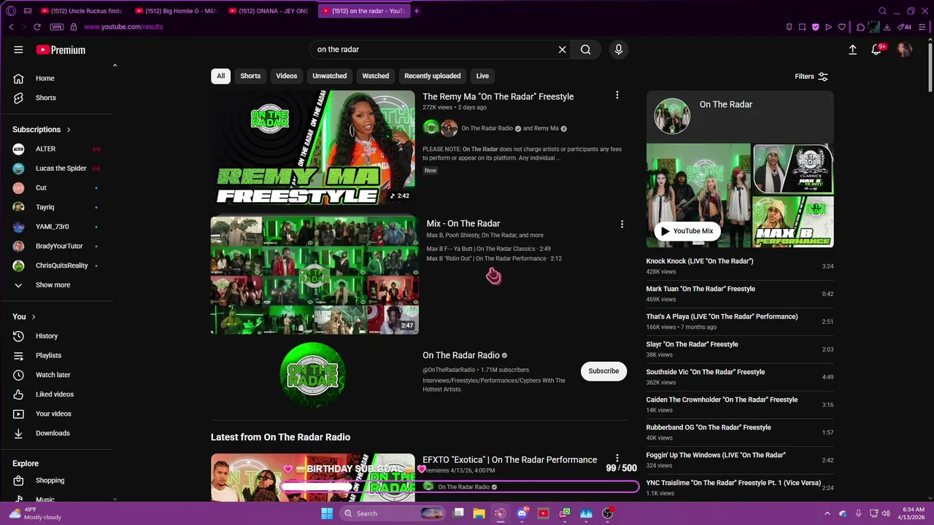Play Southside Vic On The Radar Freestyle
934x525 pixels.
click(x=739, y=377)
